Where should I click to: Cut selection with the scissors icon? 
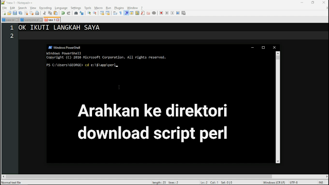(45, 13)
